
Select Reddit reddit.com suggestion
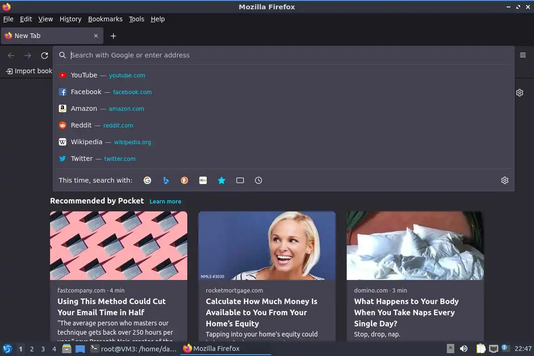pos(284,125)
